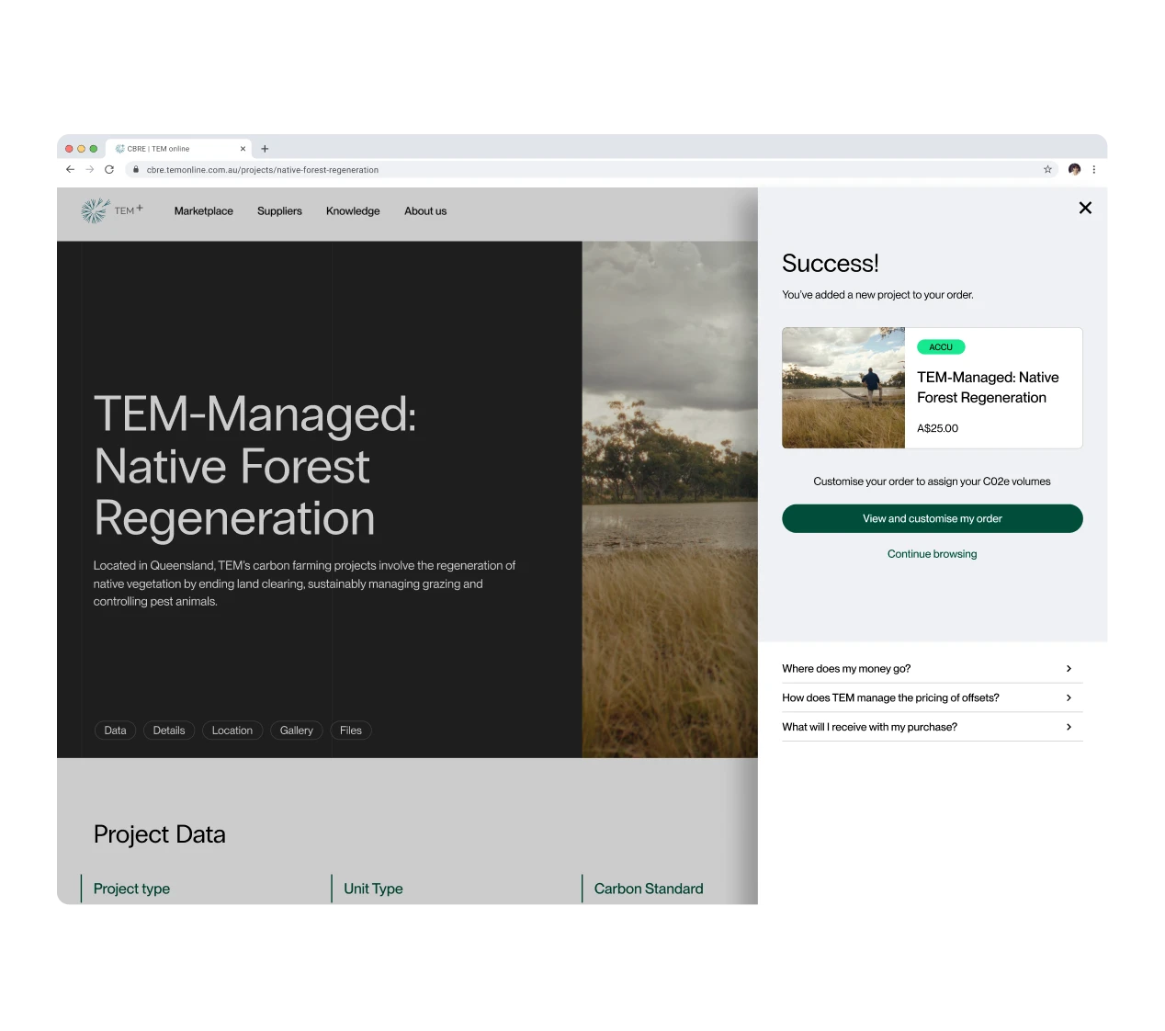Image resolution: width=1165 pixels, height=1031 pixels.
Task: Click the Carbon Standard column label
Action: pos(649,889)
